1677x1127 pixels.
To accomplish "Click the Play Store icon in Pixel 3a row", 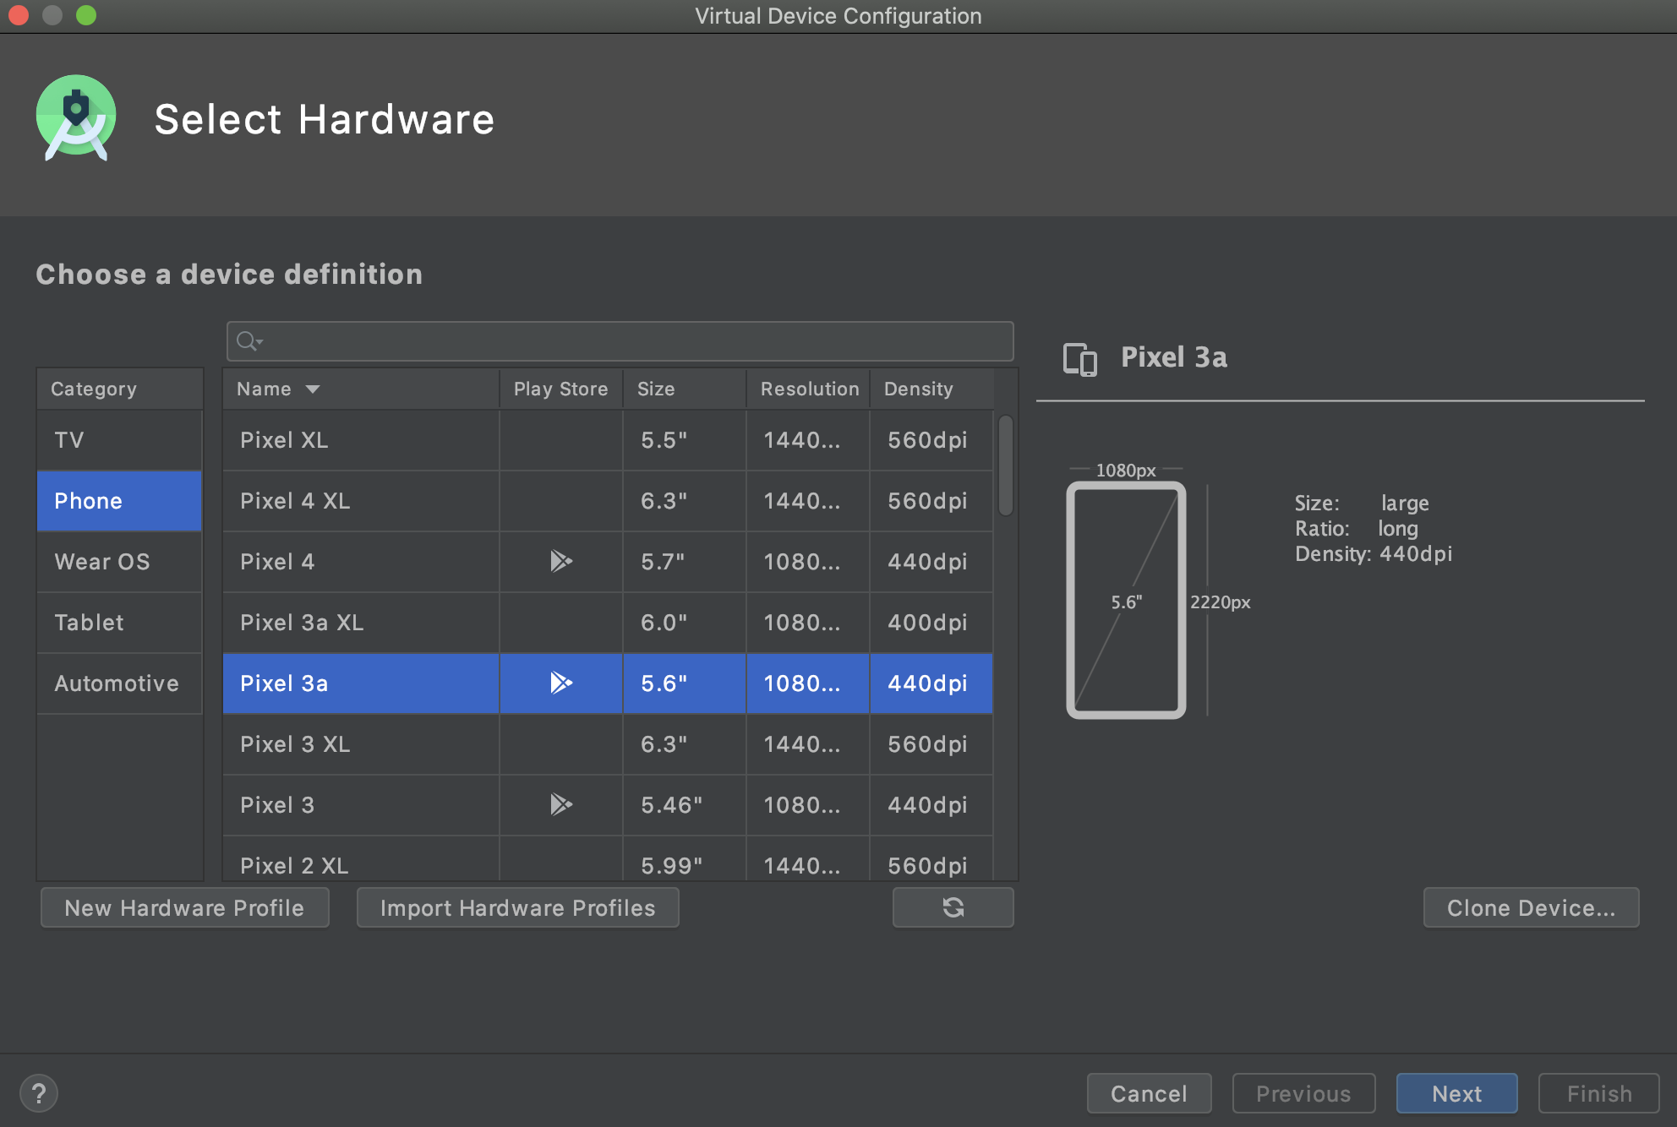I will pyautogui.click(x=560, y=683).
